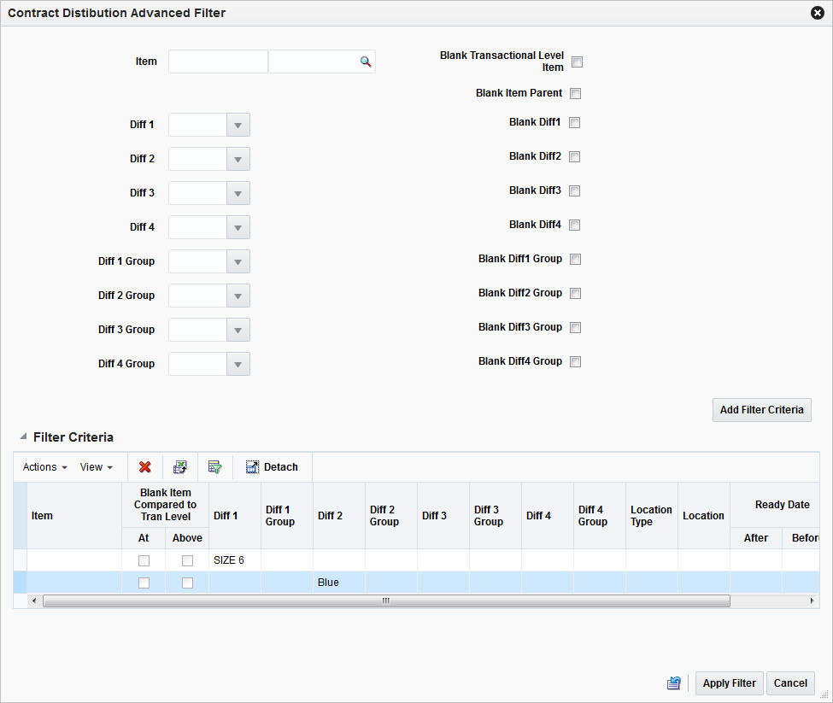Enable the Blank Transactional Level Item checkbox
This screenshot has height=703, width=833.
(577, 62)
